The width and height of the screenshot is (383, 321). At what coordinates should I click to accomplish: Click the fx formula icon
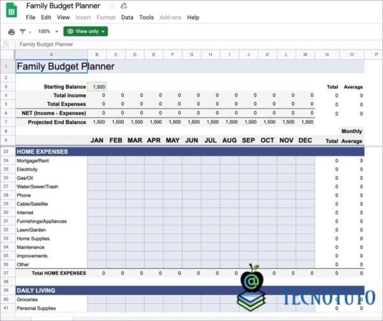pyautogui.click(x=6, y=45)
